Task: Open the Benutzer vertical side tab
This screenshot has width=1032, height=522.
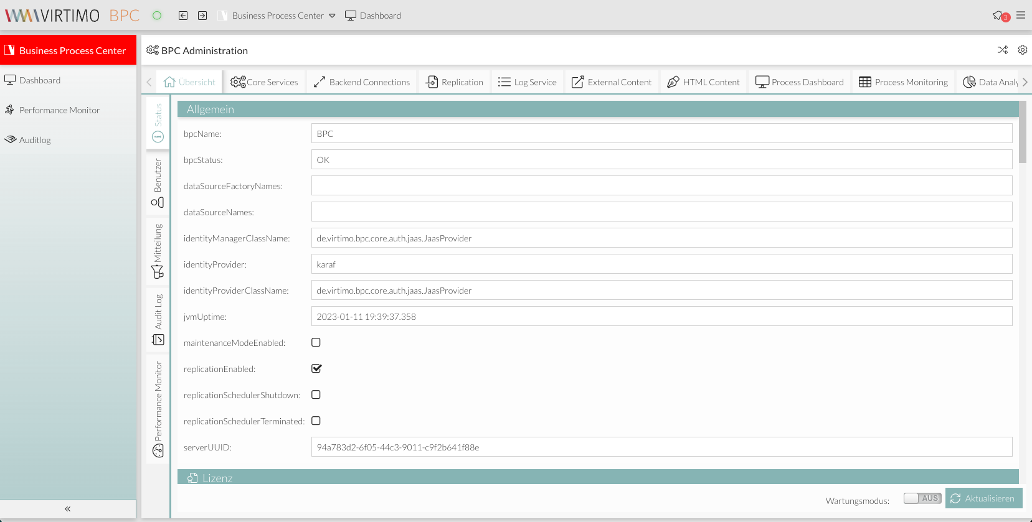Action: pyautogui.click(x=158, y=183)
